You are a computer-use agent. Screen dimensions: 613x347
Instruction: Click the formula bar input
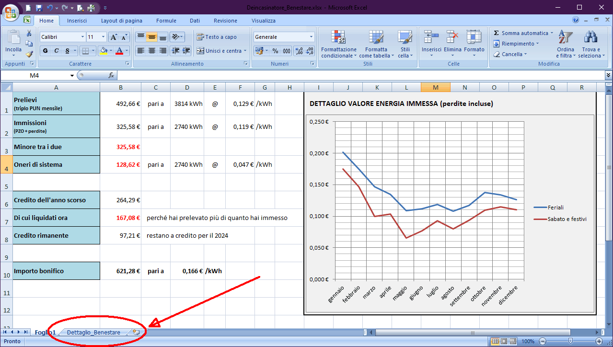(x=360, y=75)
